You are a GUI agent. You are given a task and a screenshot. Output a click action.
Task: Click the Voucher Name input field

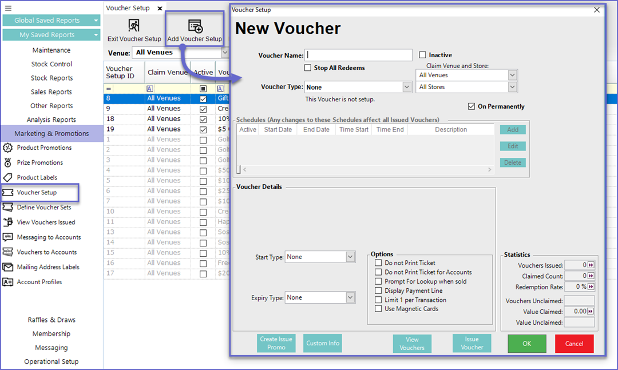click(358, 55)
